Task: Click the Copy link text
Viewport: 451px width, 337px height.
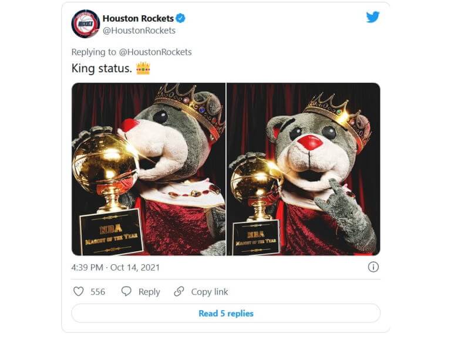Action: coord(210,292)
